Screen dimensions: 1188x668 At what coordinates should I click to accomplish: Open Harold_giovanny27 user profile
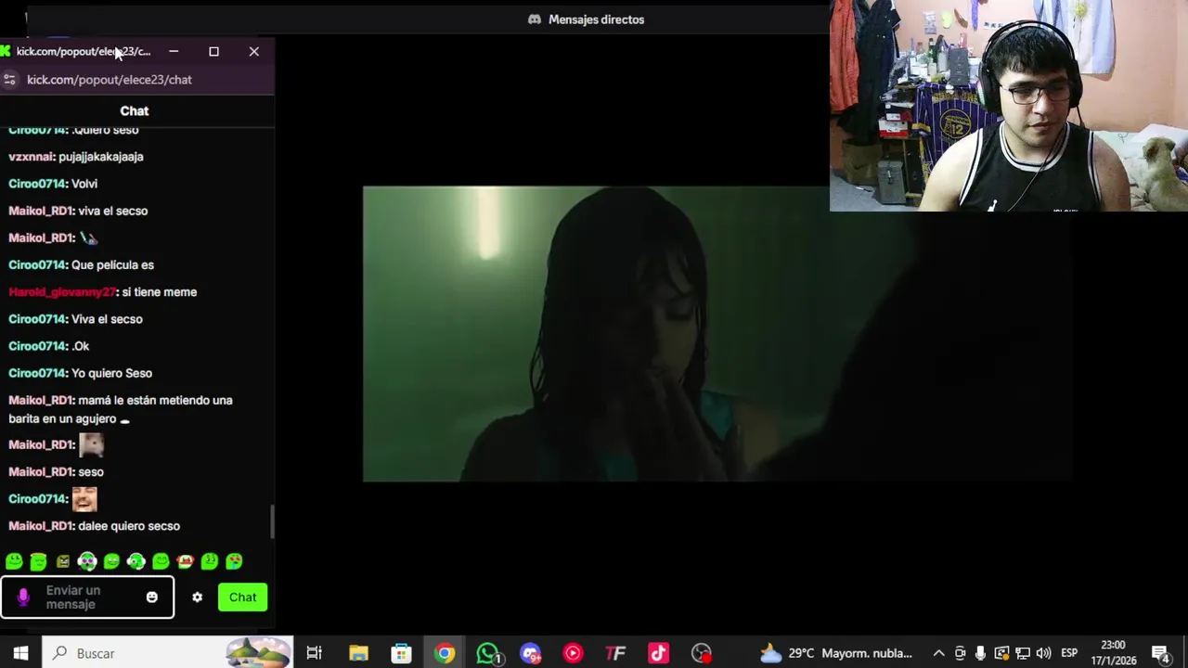point(62,292)
